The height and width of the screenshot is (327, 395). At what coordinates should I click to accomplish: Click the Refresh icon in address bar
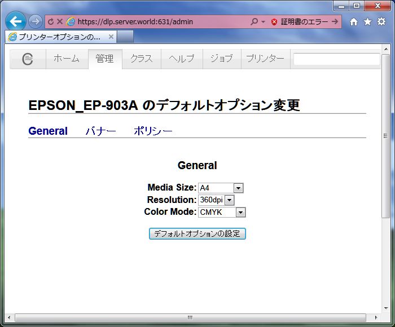pyautogui.click(x=50, y=22)
